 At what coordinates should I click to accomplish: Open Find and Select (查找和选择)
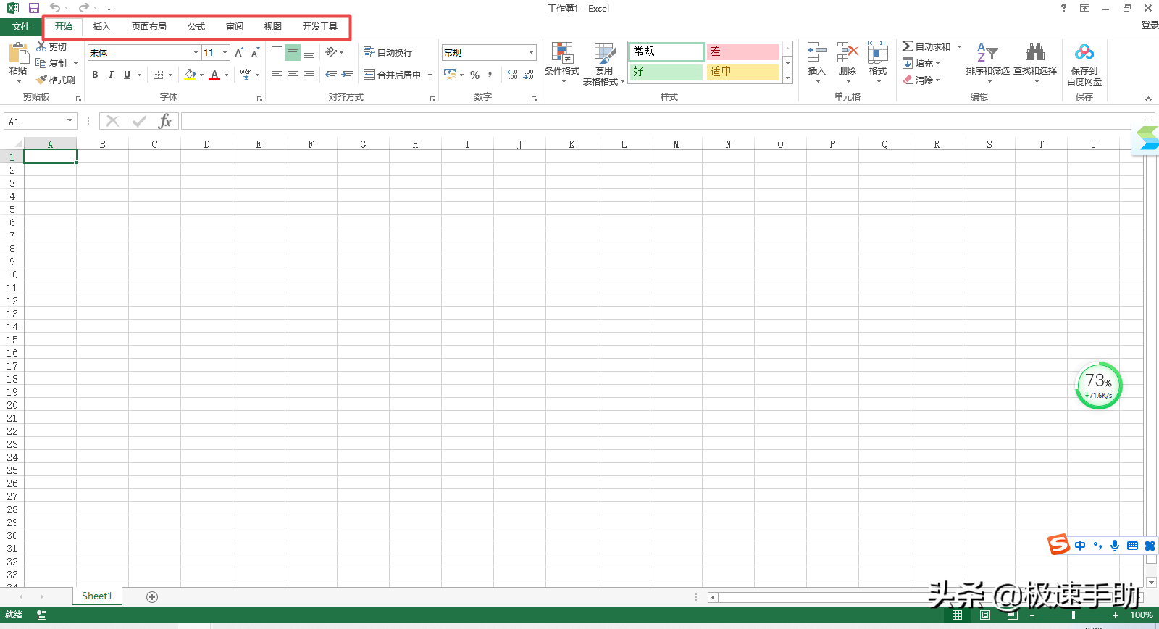pyautogui.click(x=1035, y=62)
